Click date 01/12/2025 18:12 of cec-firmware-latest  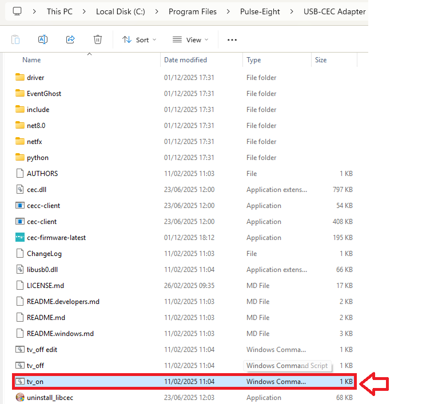point(189,238)
